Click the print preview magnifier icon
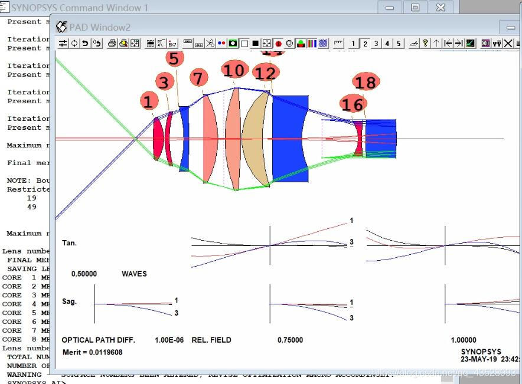Screen dimensions: 522x384 click(x=123, y=43)
